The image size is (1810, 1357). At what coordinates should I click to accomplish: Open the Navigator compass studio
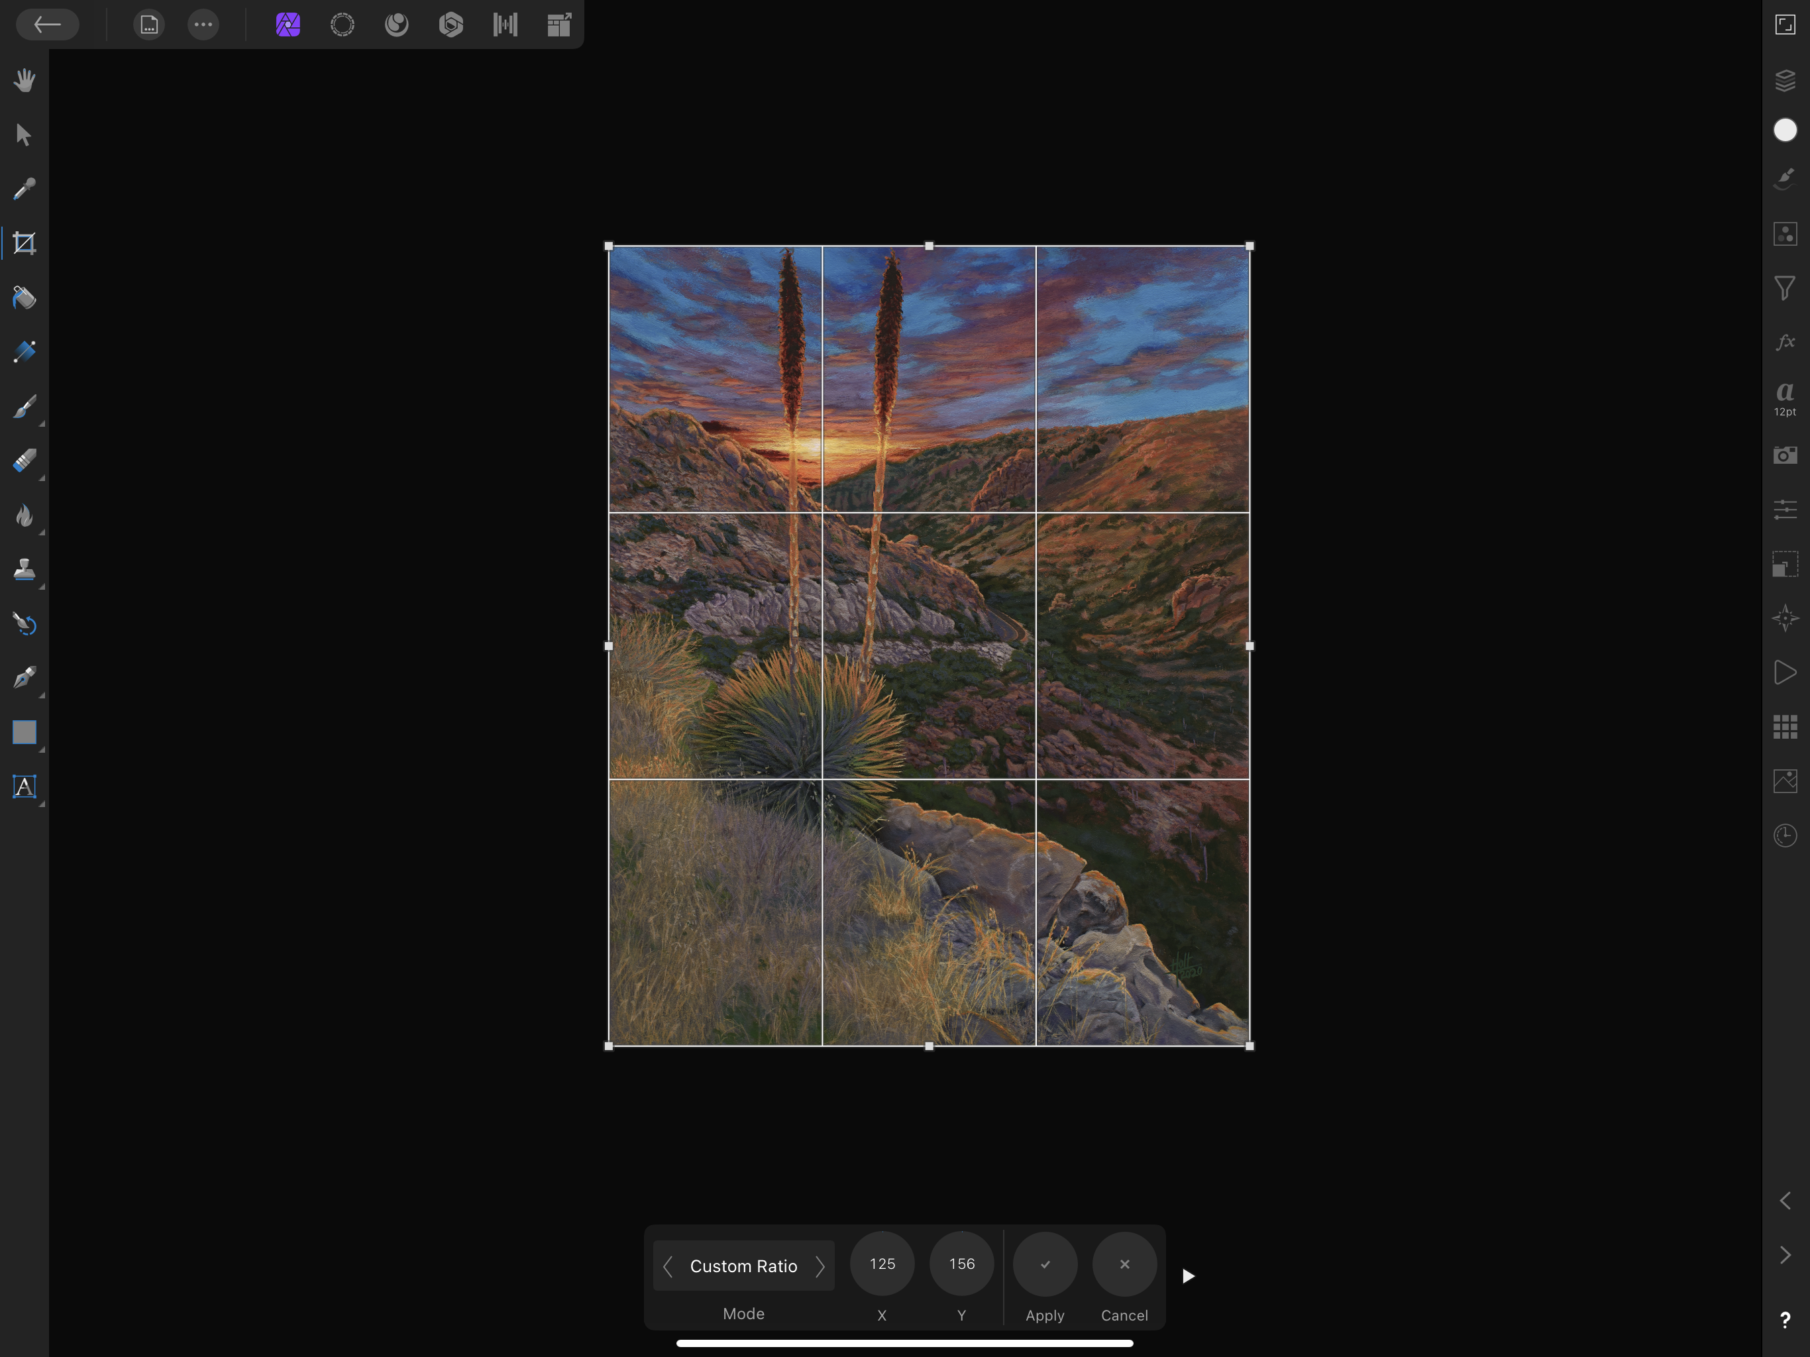pyautogui.click(x=1785, y=618)
